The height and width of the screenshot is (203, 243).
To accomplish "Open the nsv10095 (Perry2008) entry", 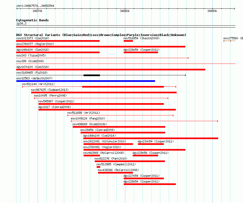I will click(50, 95).
